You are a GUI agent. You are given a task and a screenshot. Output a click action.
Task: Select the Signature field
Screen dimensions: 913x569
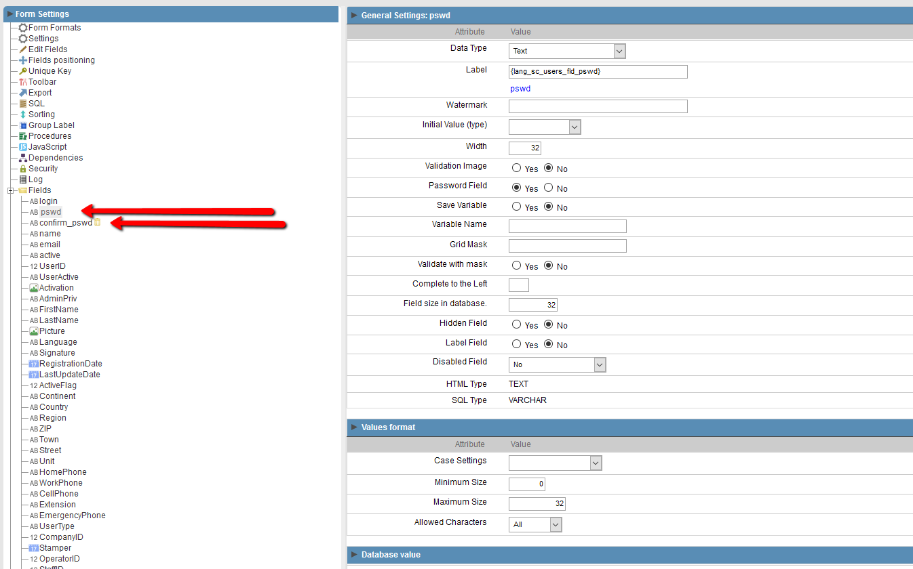coord(57,353)
